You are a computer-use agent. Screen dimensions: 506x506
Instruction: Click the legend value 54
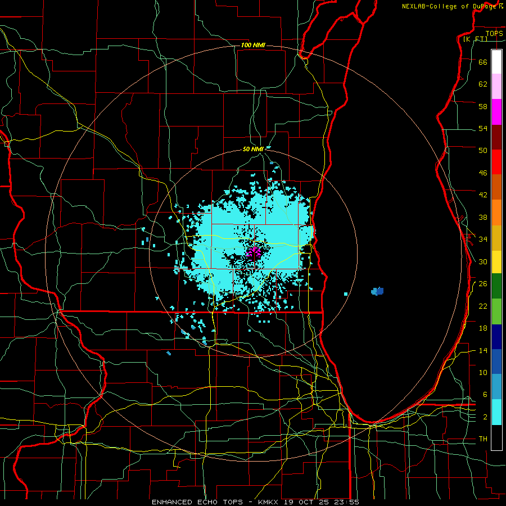[x=483, y=128]
